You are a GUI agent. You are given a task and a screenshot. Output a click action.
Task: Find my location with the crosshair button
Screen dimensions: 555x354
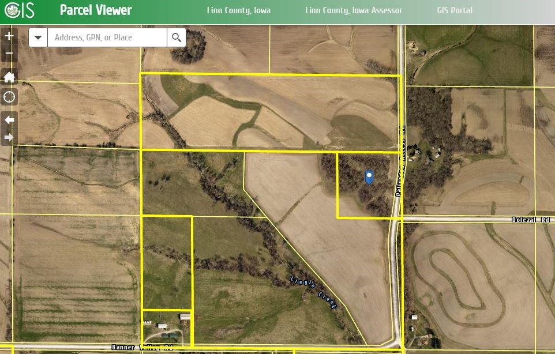click(9, 96)
